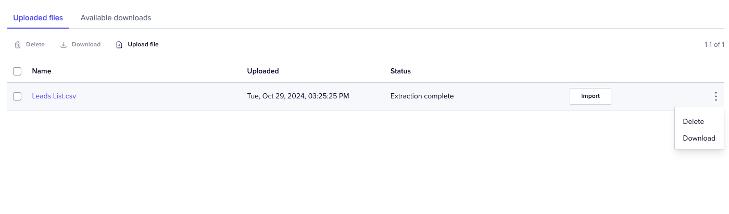Click the Status column header

[400, 71]
